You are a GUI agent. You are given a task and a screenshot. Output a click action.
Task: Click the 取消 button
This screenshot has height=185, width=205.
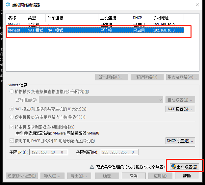[x=134, y=176]
